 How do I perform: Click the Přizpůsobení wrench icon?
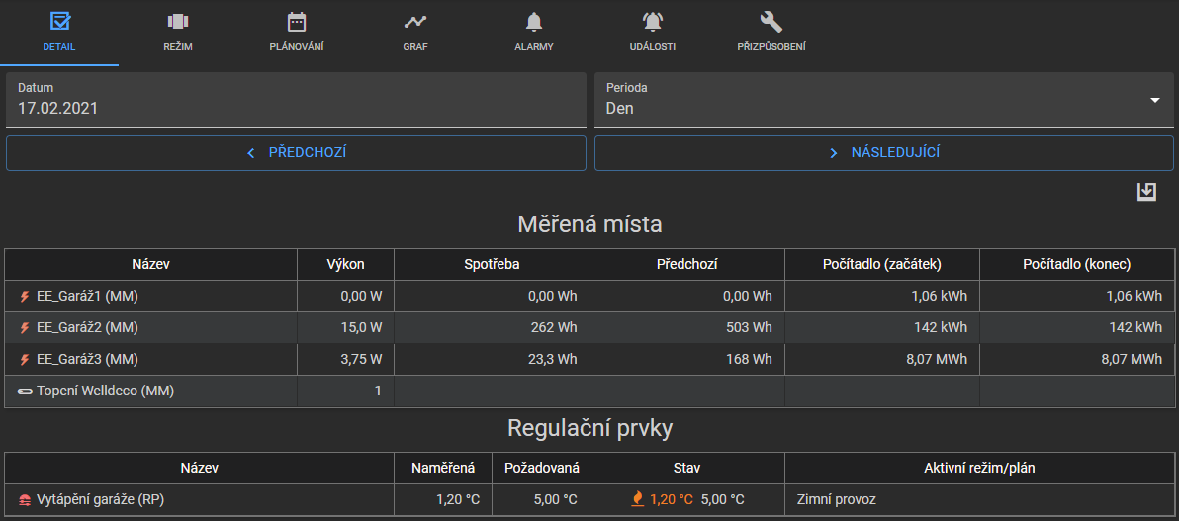point(771,21)
